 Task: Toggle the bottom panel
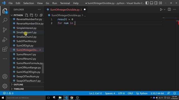tap(152, 3)
